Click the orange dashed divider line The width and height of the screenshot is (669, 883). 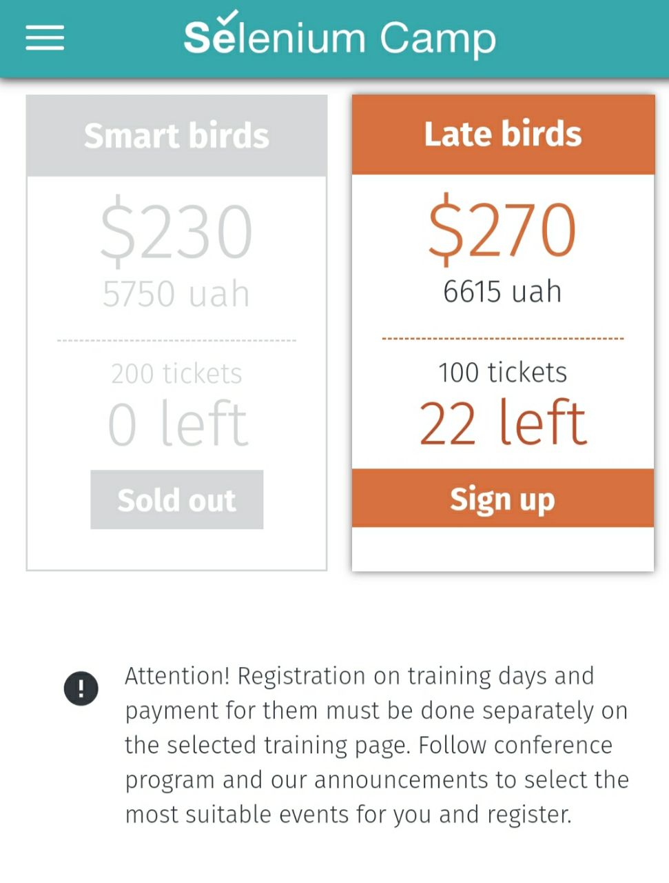point(503,339)
